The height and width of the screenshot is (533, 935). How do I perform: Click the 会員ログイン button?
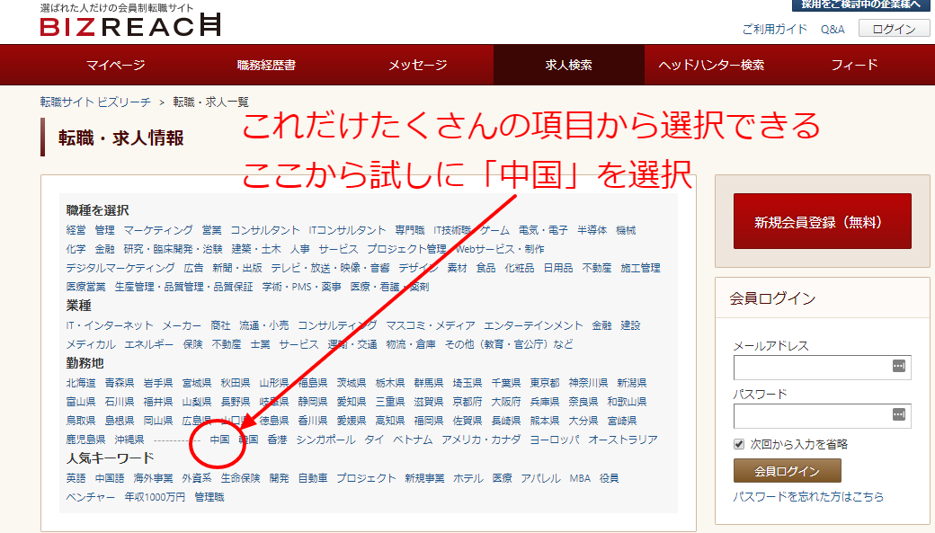(787, 471)
